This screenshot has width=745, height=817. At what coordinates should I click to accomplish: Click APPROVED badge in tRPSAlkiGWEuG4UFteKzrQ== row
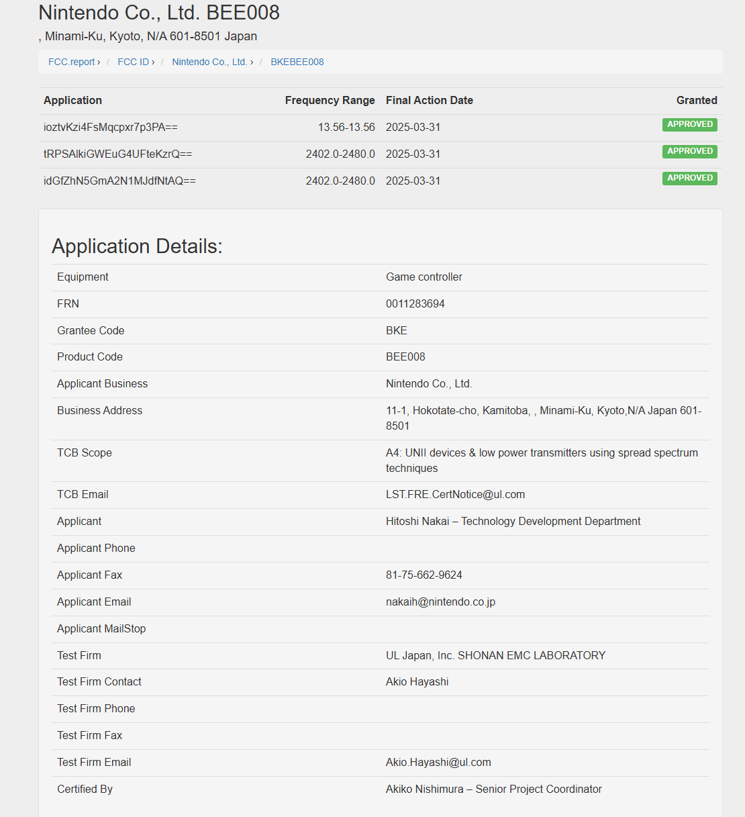(x=690, y=151)
